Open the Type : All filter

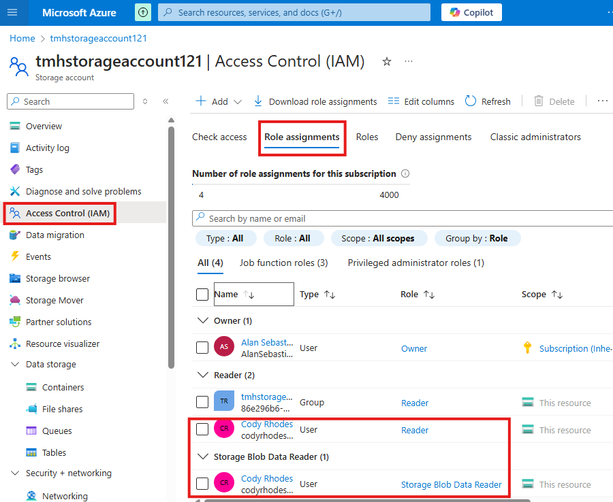pos(225,239)
